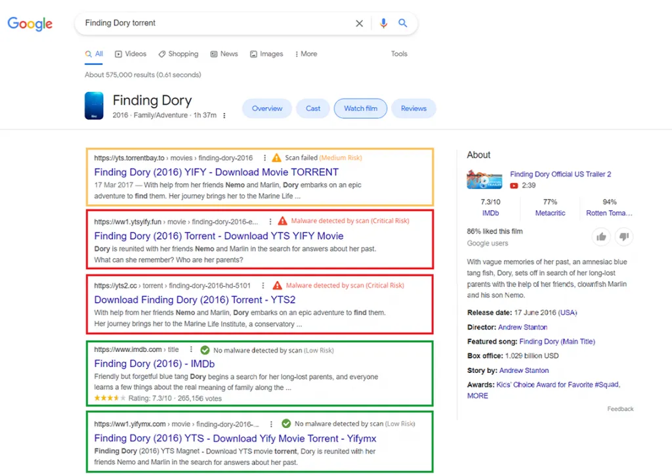Click the 'About' panel heading
Screen dimensions: 672x476
478,155
